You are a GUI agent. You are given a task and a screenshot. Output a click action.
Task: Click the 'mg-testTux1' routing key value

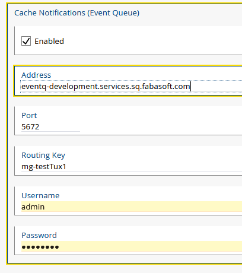(44, 167)
